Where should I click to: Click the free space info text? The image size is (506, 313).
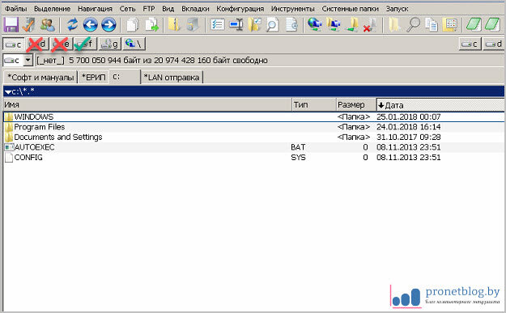coord(152,61)
